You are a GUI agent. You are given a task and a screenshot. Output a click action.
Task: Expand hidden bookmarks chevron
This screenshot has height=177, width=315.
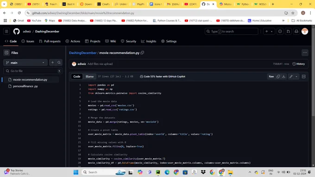283,20
